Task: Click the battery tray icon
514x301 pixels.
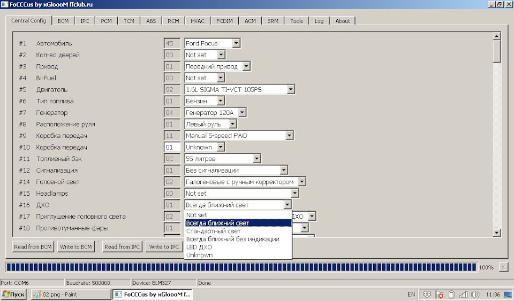Action: [x=451, y=295]
